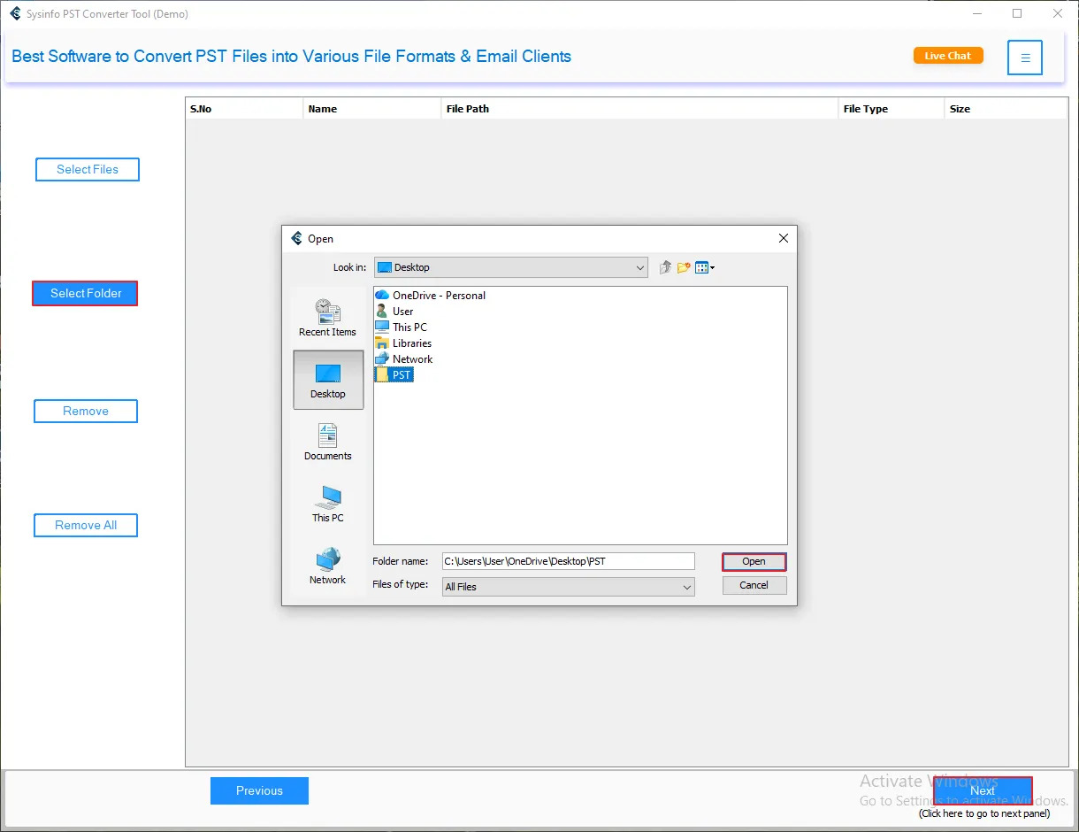Click the hamburger menu icon
Image resolution: width=1079 pixels, height=832 pixels.
click(x=1025, y=58)
